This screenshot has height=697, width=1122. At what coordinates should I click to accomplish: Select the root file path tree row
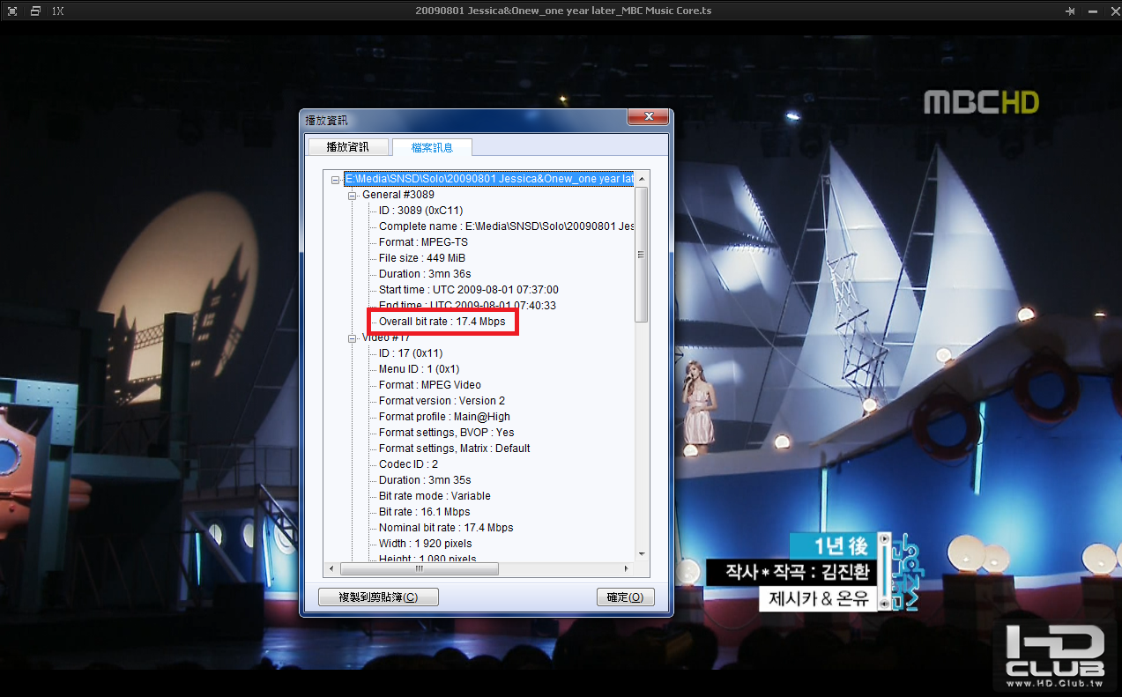click(488, 179)
